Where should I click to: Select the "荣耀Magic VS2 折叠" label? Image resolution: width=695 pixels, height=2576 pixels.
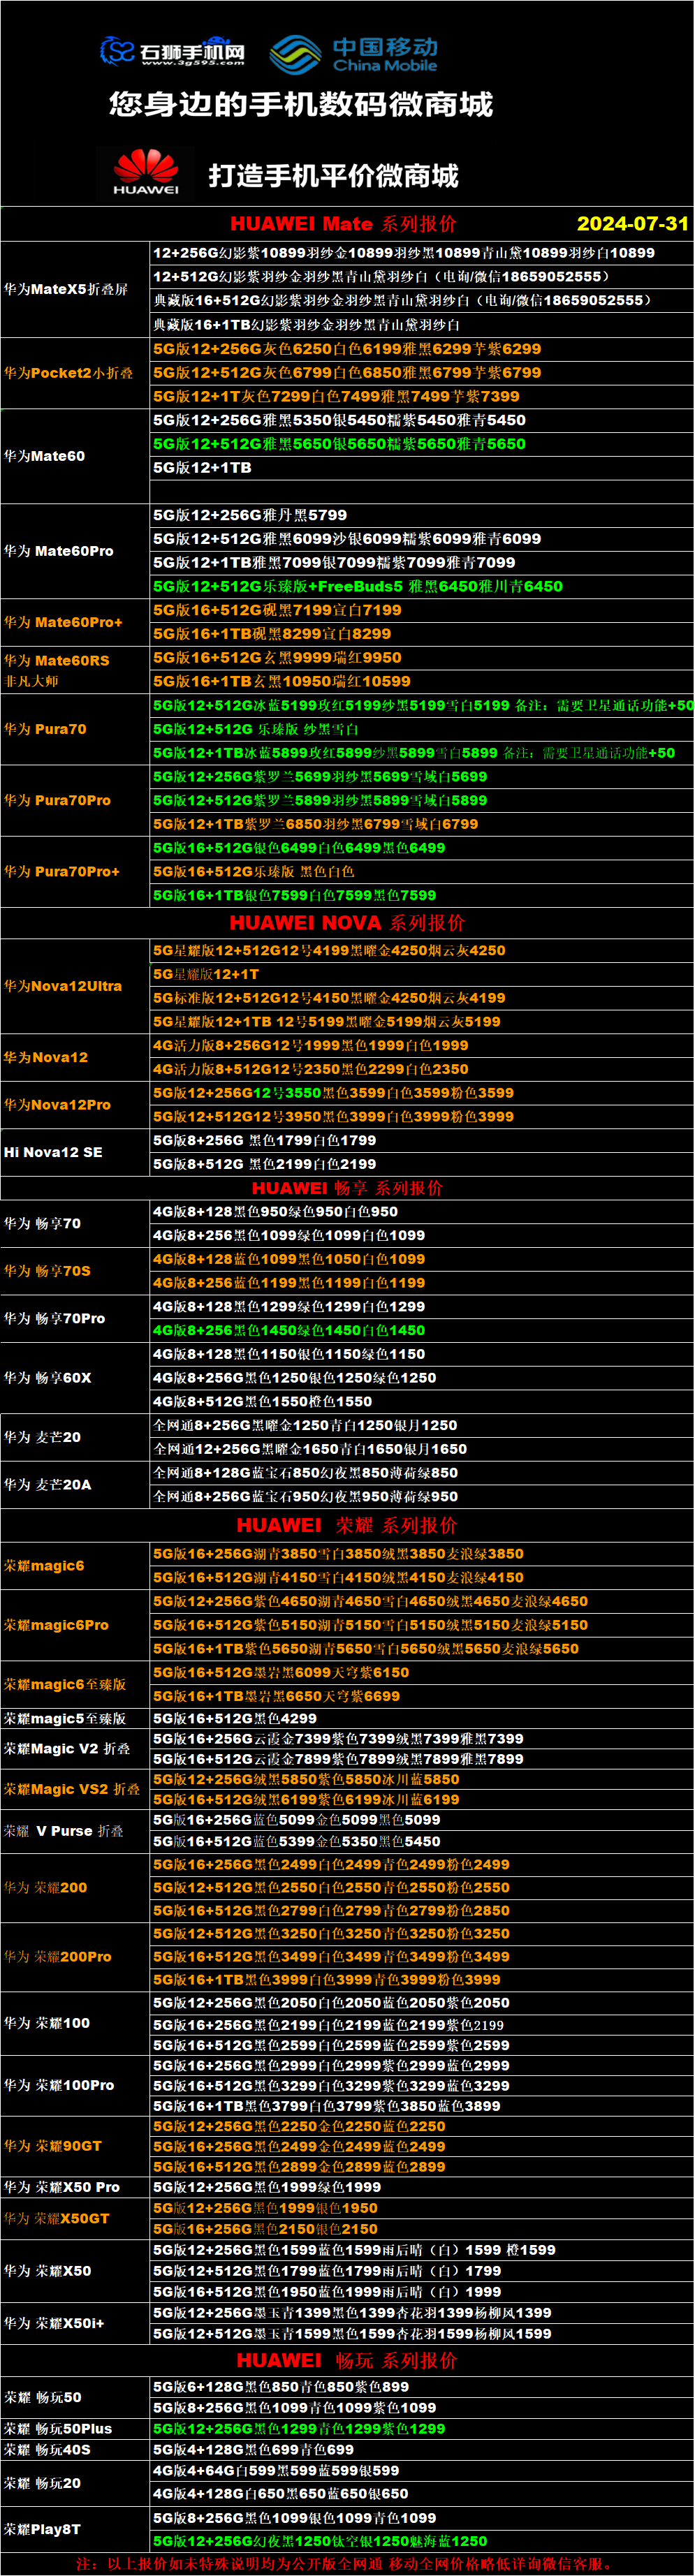pyautogui.click(x=72, y=1789)
